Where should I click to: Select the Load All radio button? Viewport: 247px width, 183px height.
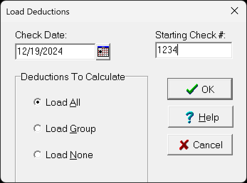click(x=38, y=102)
